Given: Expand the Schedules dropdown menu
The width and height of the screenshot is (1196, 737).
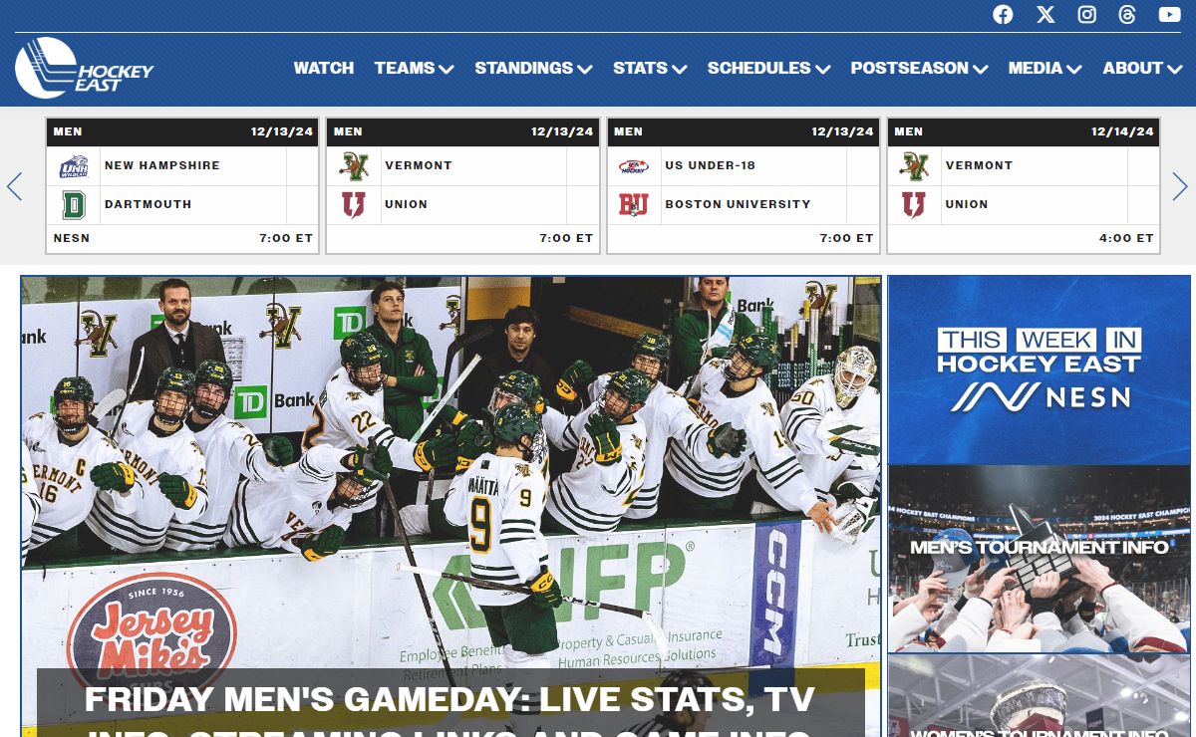Looking at the screenshot, I should [768, 68].
